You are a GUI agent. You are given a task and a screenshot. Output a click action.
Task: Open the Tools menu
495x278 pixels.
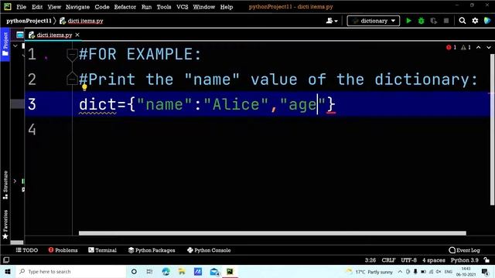pyautogui.click(x=164, y=7)
